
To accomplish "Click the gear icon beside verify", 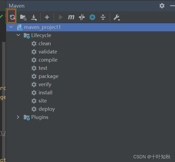I will [34, 85].
